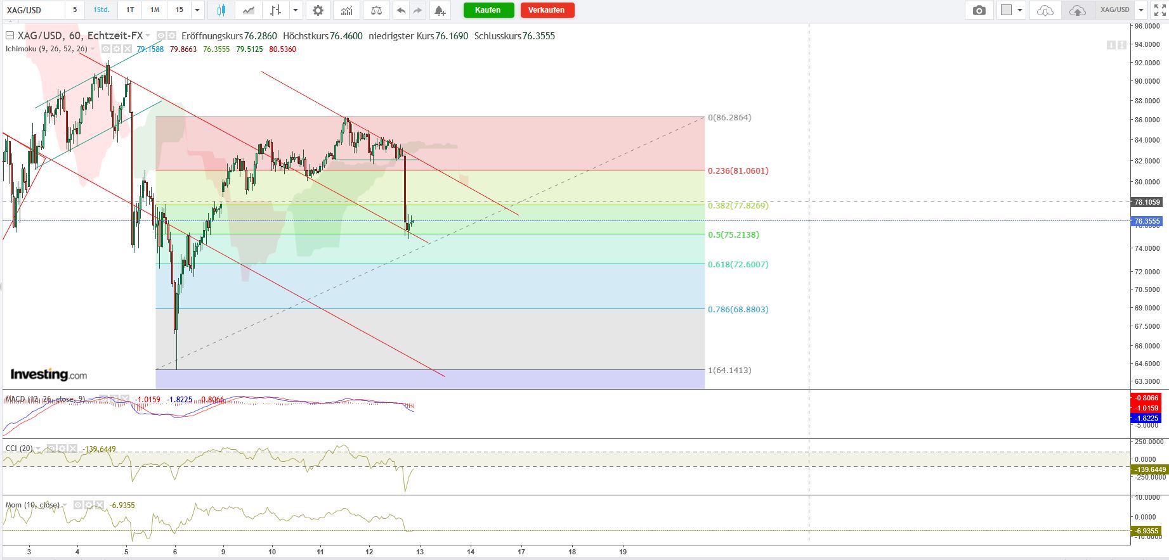Enter fullscreen mode using the expand icon
Image resolution: width=1169 pixels, height=560 pixels.
coord(1159,10)
